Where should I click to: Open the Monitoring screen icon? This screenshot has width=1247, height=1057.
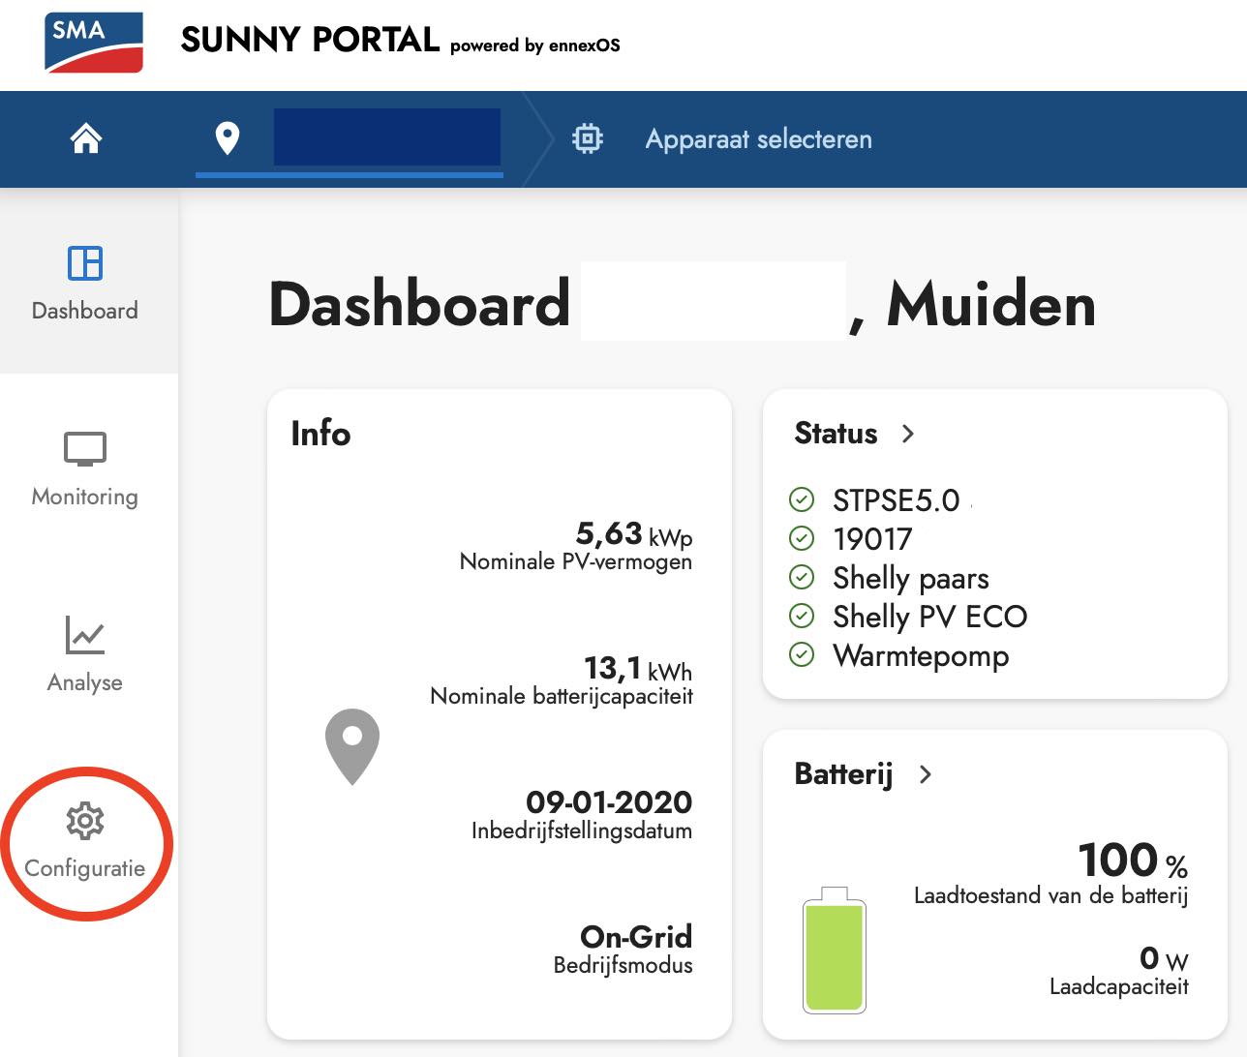85,450
